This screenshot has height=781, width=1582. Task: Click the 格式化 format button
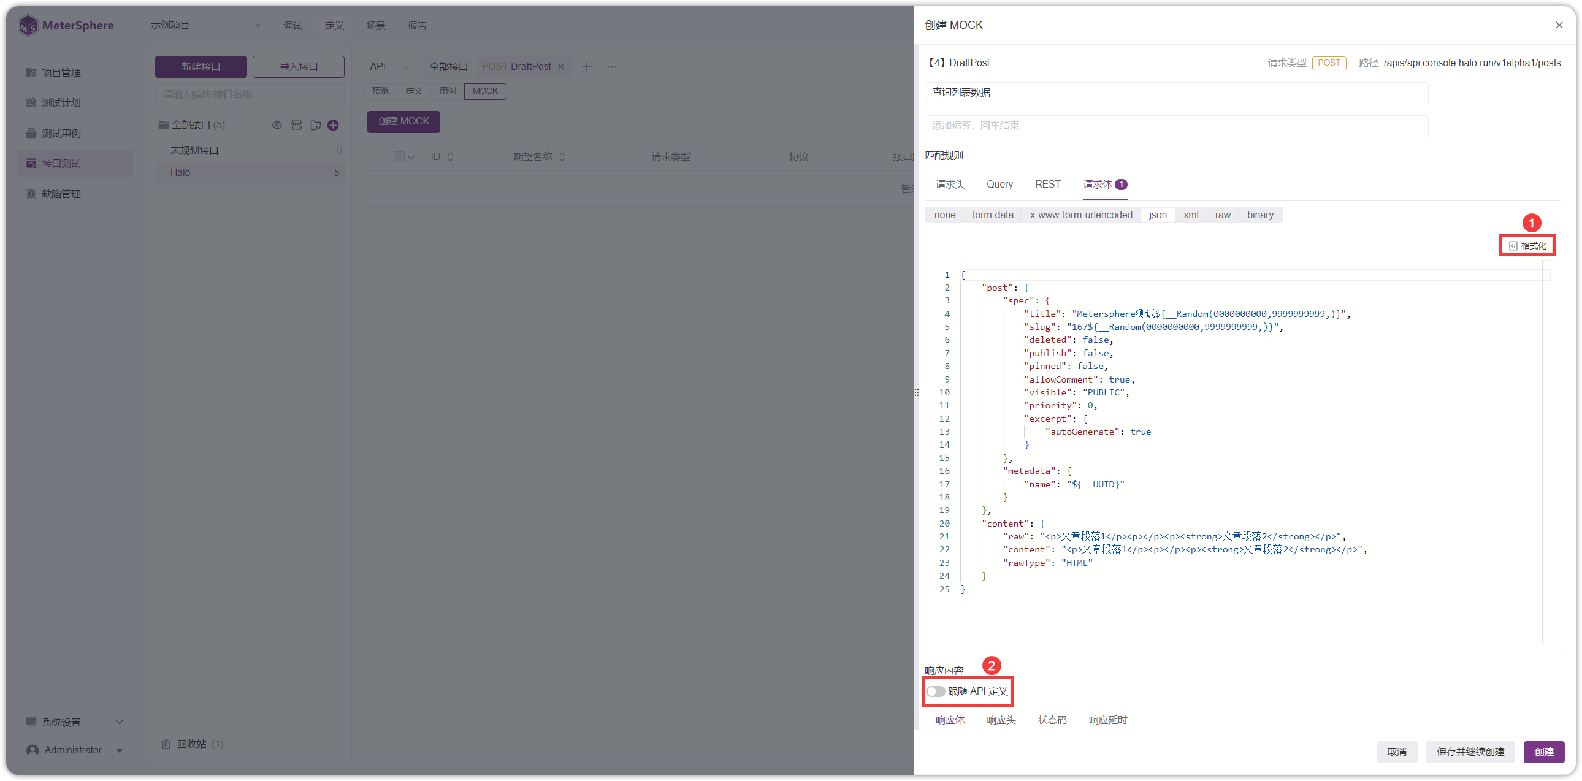(1527, 246)
